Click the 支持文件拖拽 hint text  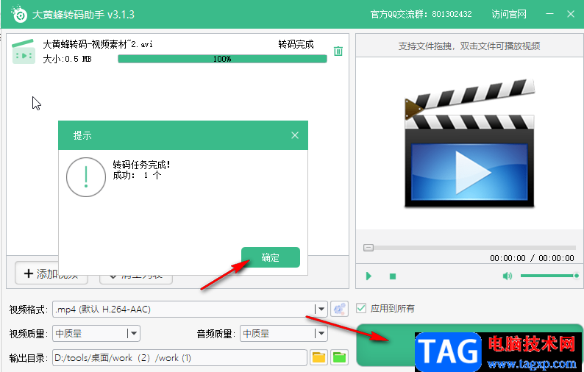click(469, 46)
